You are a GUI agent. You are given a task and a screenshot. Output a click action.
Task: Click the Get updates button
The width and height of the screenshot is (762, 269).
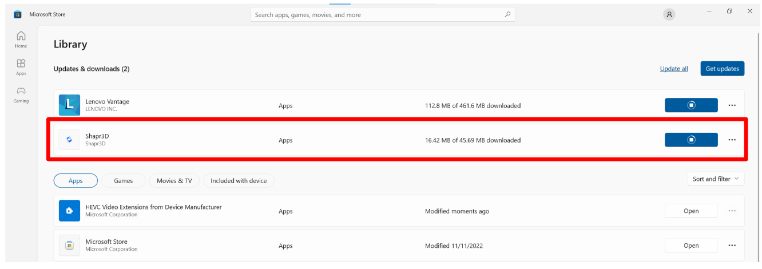(x=722, y=69)
